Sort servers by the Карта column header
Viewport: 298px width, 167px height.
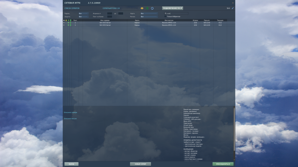[137, 20]
